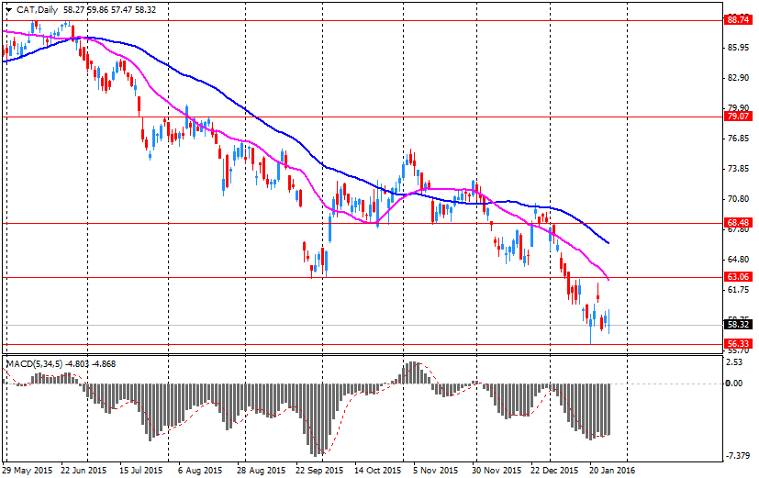Click the MACD values -4.803 -4.868
The width and height of the screenshot is (759, 478).
click(91, 364)
